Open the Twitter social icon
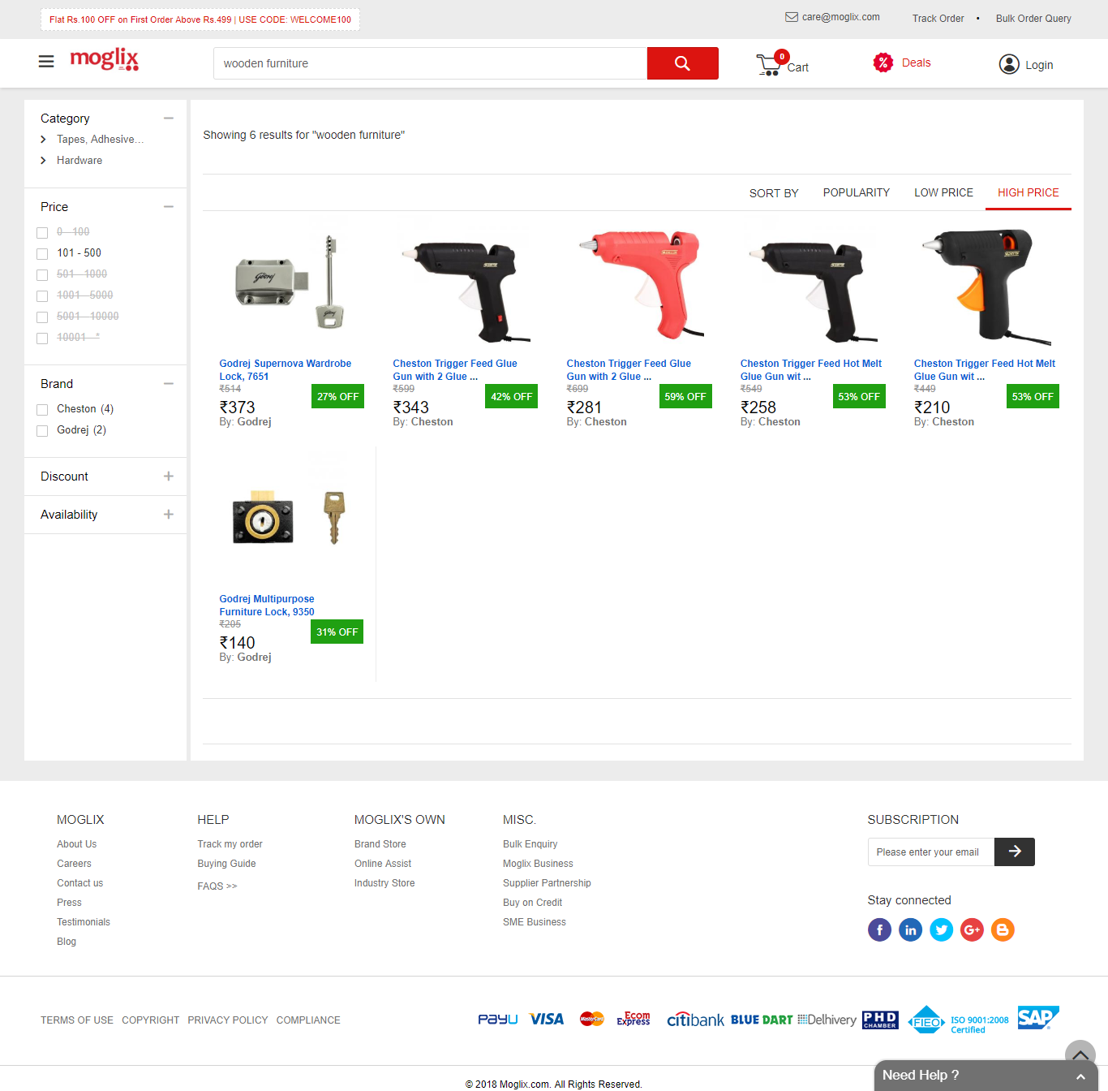The height and width of the screenshot is (1091, 1108). click(x=941, y=929)
